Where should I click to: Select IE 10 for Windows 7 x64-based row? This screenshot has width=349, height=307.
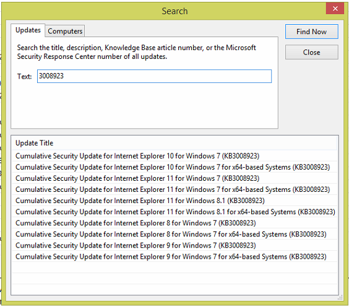pyautogui.click(x=174, y=167)
